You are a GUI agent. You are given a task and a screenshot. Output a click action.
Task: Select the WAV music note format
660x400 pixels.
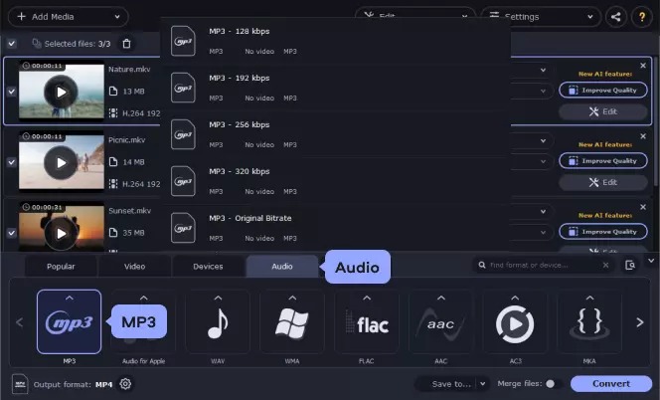(x=218, y=321)
